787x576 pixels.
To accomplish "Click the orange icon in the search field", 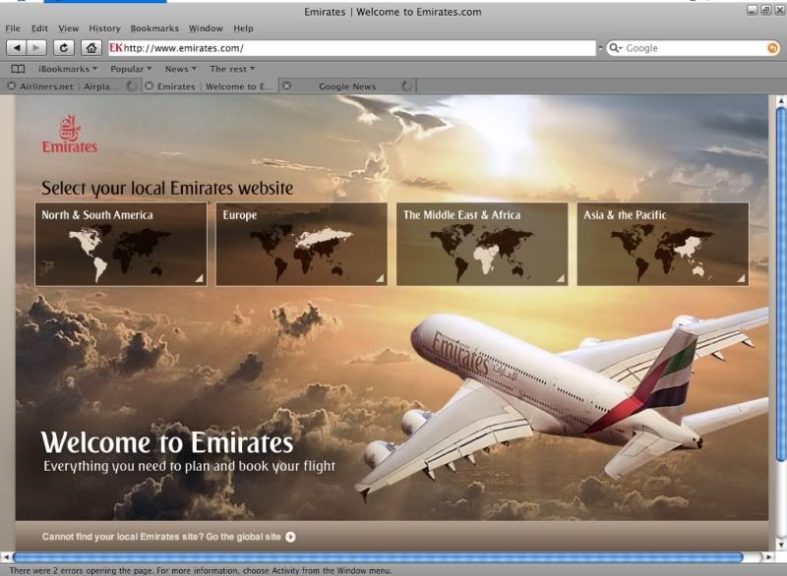I will (x=773, y=48).
